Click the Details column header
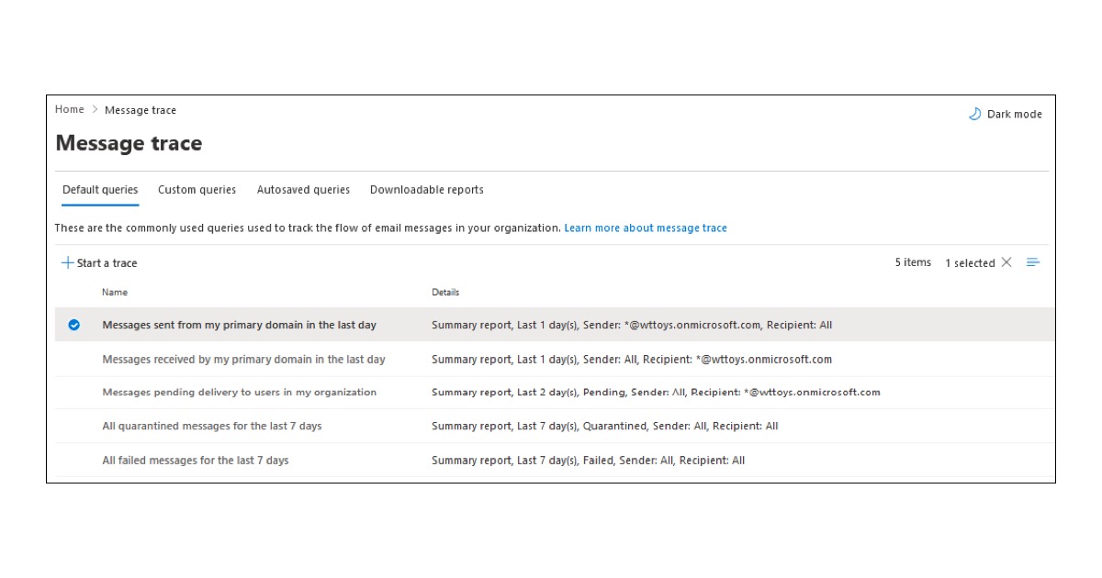 click(445, 292)
